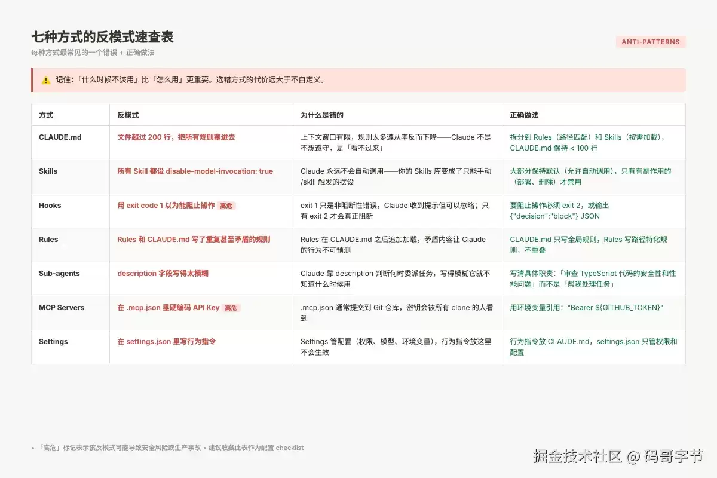Click the ANTI-PATTERNS badge
The height and width of the screenshot is (478, 717).
(x=651, y=42)
